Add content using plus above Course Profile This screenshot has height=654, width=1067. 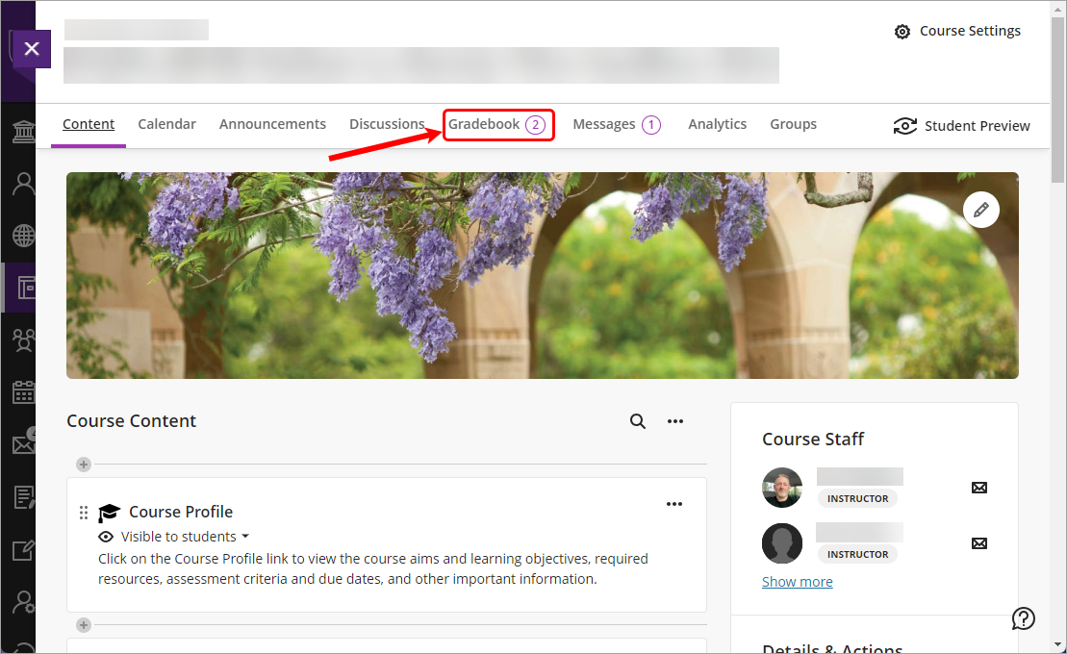tap(84, 465)
